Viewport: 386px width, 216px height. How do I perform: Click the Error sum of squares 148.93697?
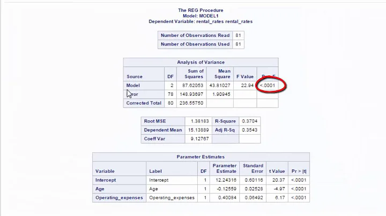click(x=191, y=94)
